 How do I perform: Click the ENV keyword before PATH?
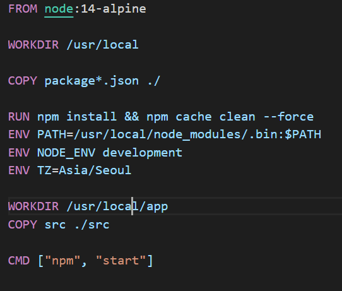click(x=19, y=134)
